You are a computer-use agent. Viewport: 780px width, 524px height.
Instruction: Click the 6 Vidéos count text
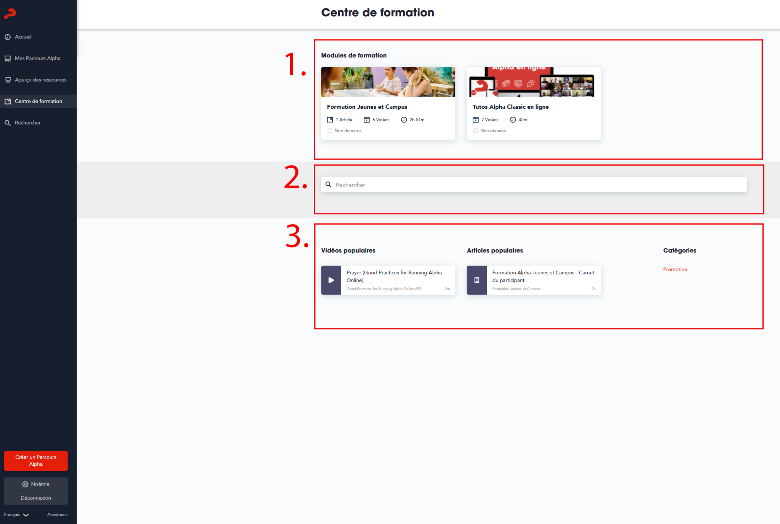(x=381, y=120)
